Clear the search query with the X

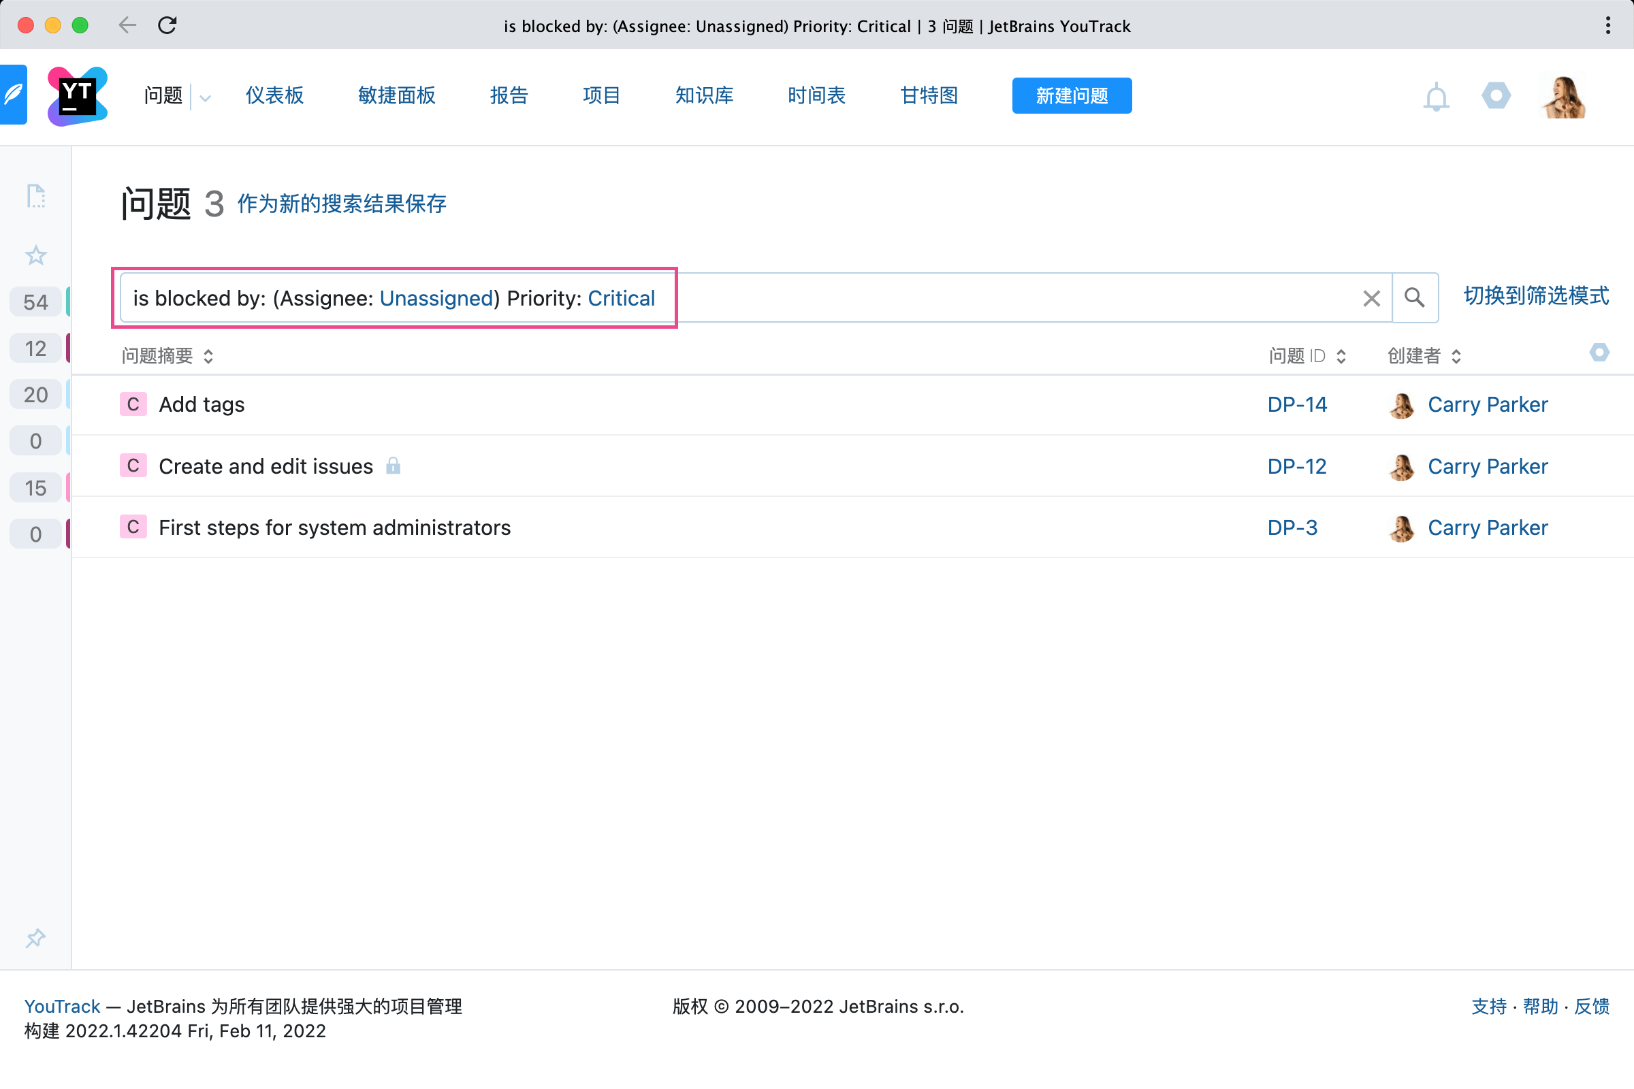point(1371,298)
